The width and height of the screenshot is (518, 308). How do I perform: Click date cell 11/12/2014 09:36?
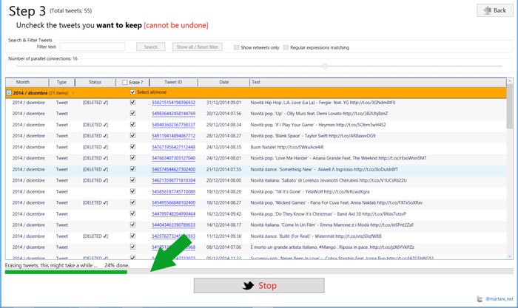(223, 236)
